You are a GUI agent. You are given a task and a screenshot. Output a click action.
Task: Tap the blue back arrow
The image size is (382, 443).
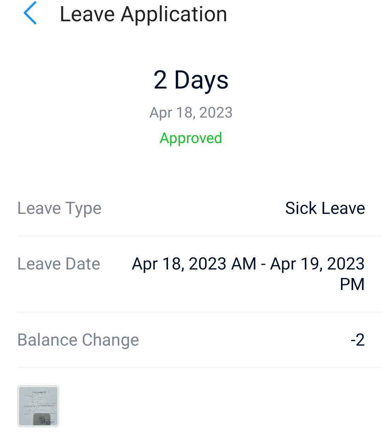[30, 13]
